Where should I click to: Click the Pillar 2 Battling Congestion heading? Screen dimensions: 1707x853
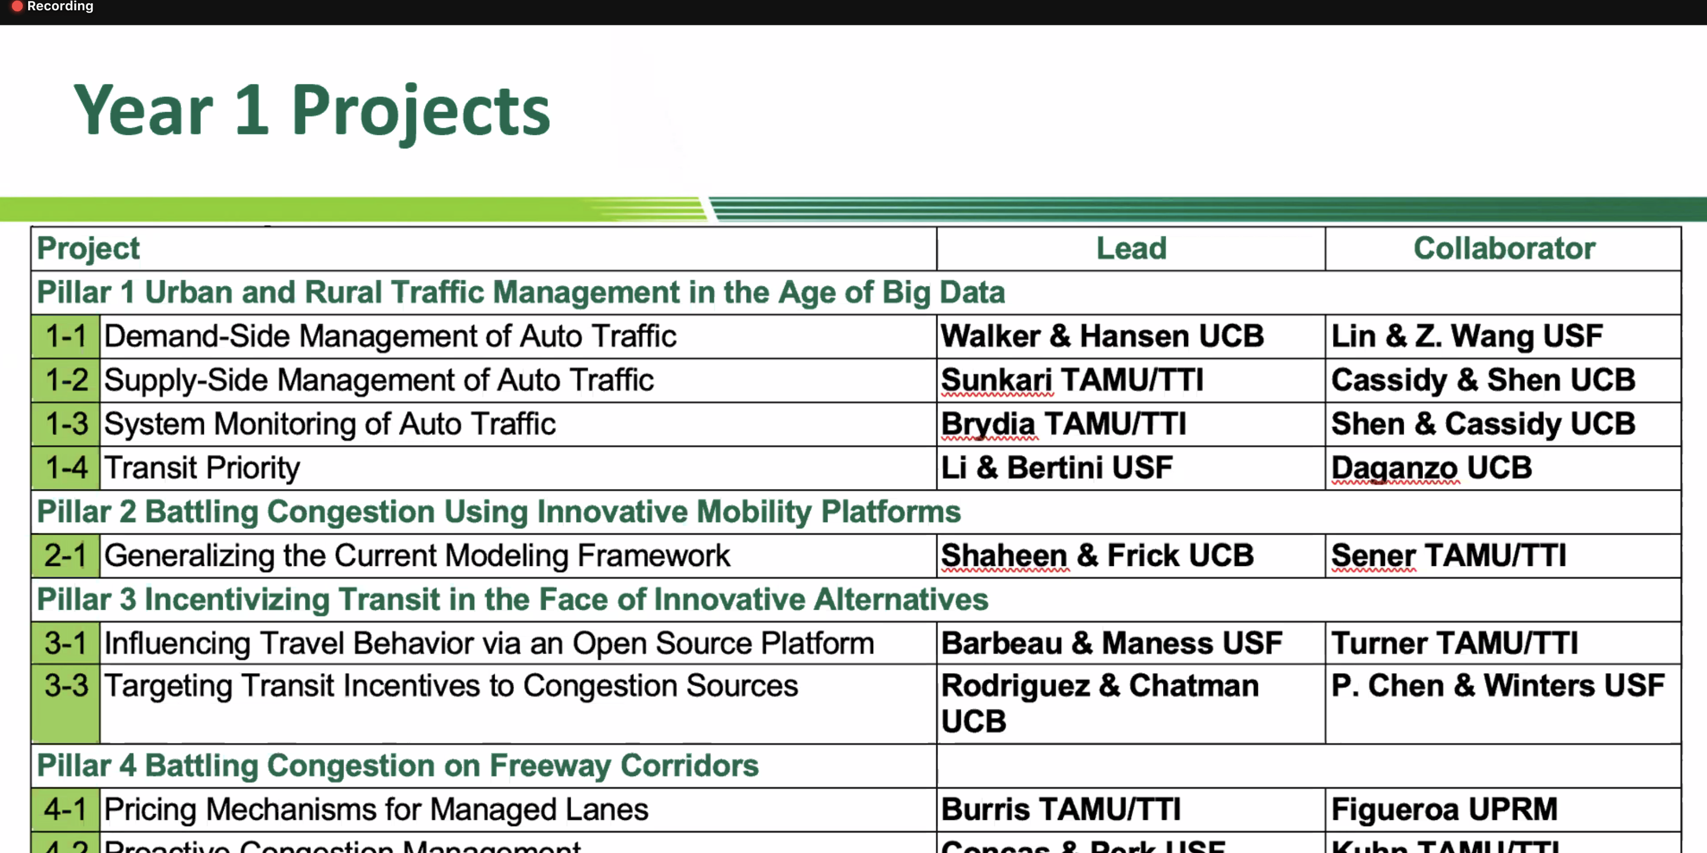tap(499, 512)
